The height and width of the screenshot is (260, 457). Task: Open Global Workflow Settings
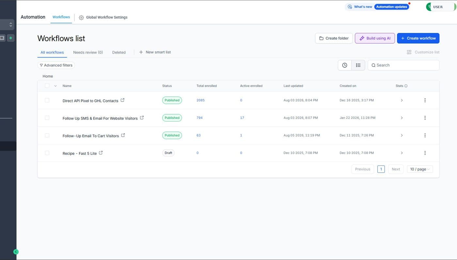pos(103,17)
